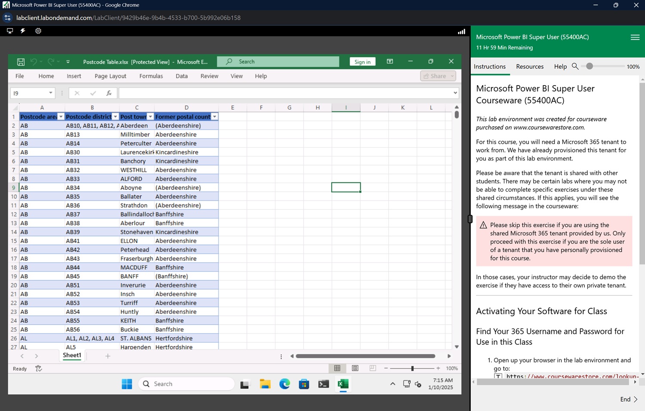This screenshot has width=645, height=411.
Task: Switch to Page Layout view icon
Action: point(355,368)
